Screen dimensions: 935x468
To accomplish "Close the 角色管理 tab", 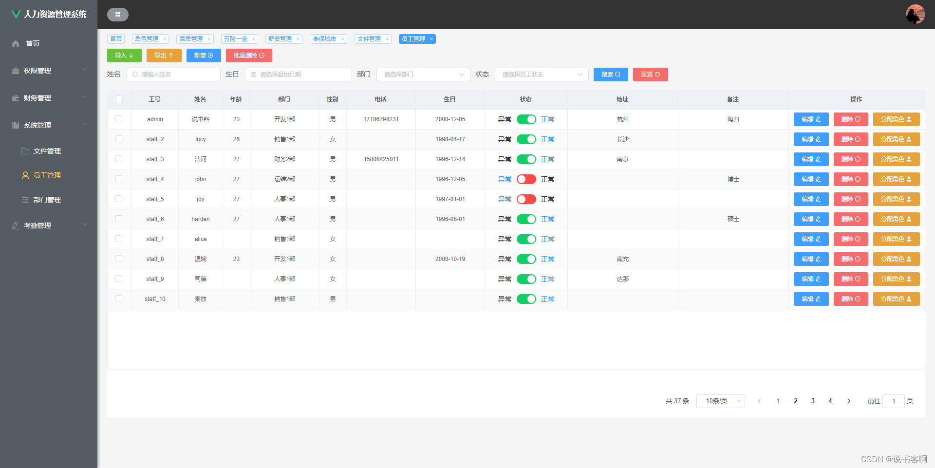I will [165, 39].
